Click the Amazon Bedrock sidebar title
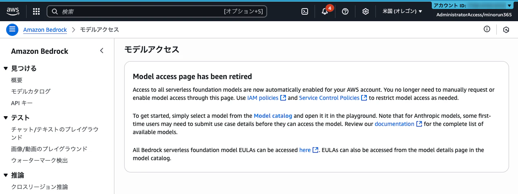This screenshot has width=518, height=194. click(40, 51)
